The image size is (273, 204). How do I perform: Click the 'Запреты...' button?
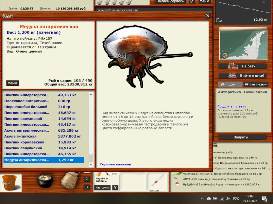coord(243,137)
